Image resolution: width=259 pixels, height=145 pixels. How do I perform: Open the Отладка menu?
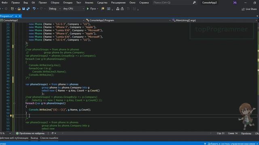click(x=68, y=3)
